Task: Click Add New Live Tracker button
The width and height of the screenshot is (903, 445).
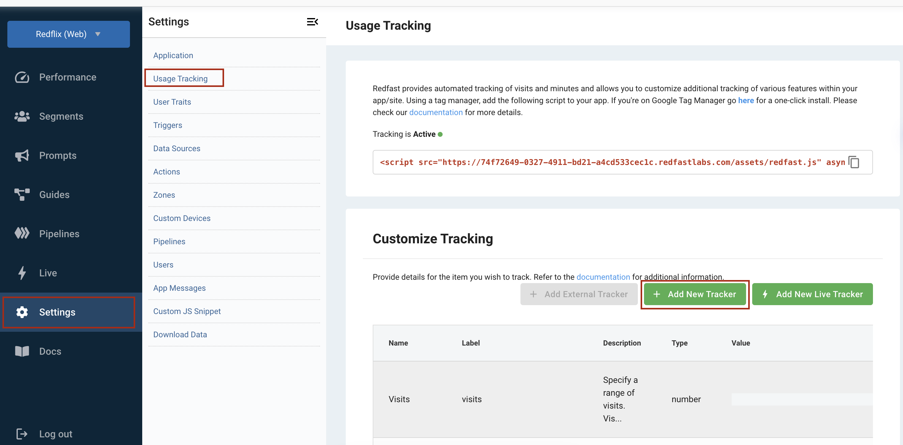Action: click(x=812, y=294)
